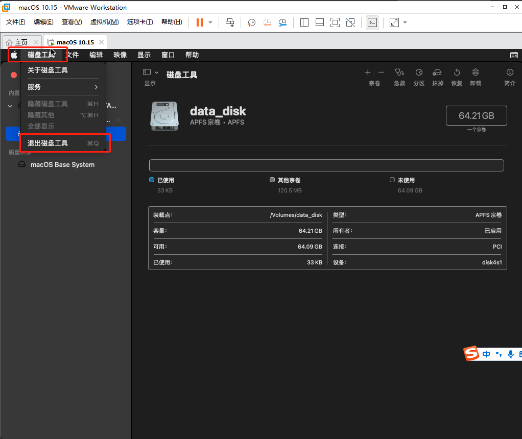Click the send Ctrl+Alt+Del VMware icon
The width and height of the screenshot is (522, 439).
click(x=230, y=22)
